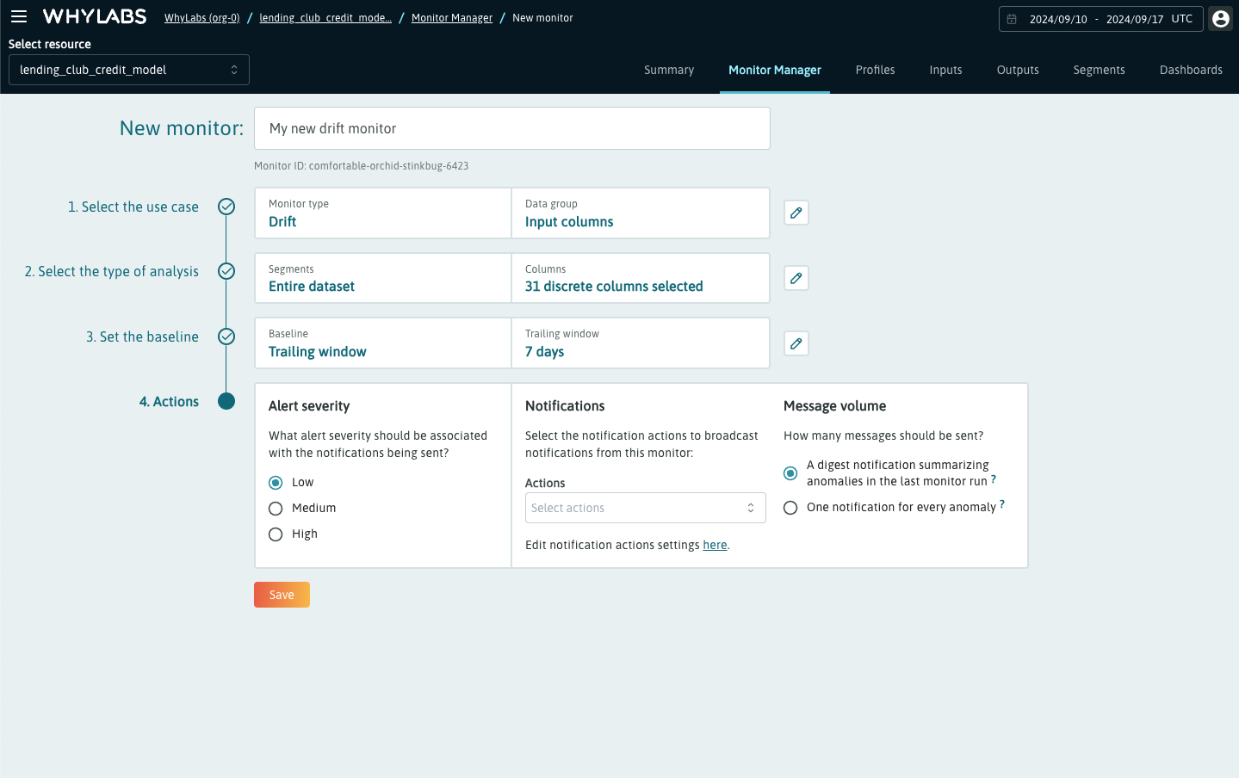Edit the Monitor type use case step
The width and height of the screenshot is (1239, 778).
[x=796, y=213]
